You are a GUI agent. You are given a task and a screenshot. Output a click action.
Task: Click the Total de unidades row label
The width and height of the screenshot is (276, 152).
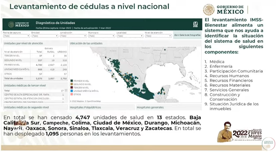point(14,79)
